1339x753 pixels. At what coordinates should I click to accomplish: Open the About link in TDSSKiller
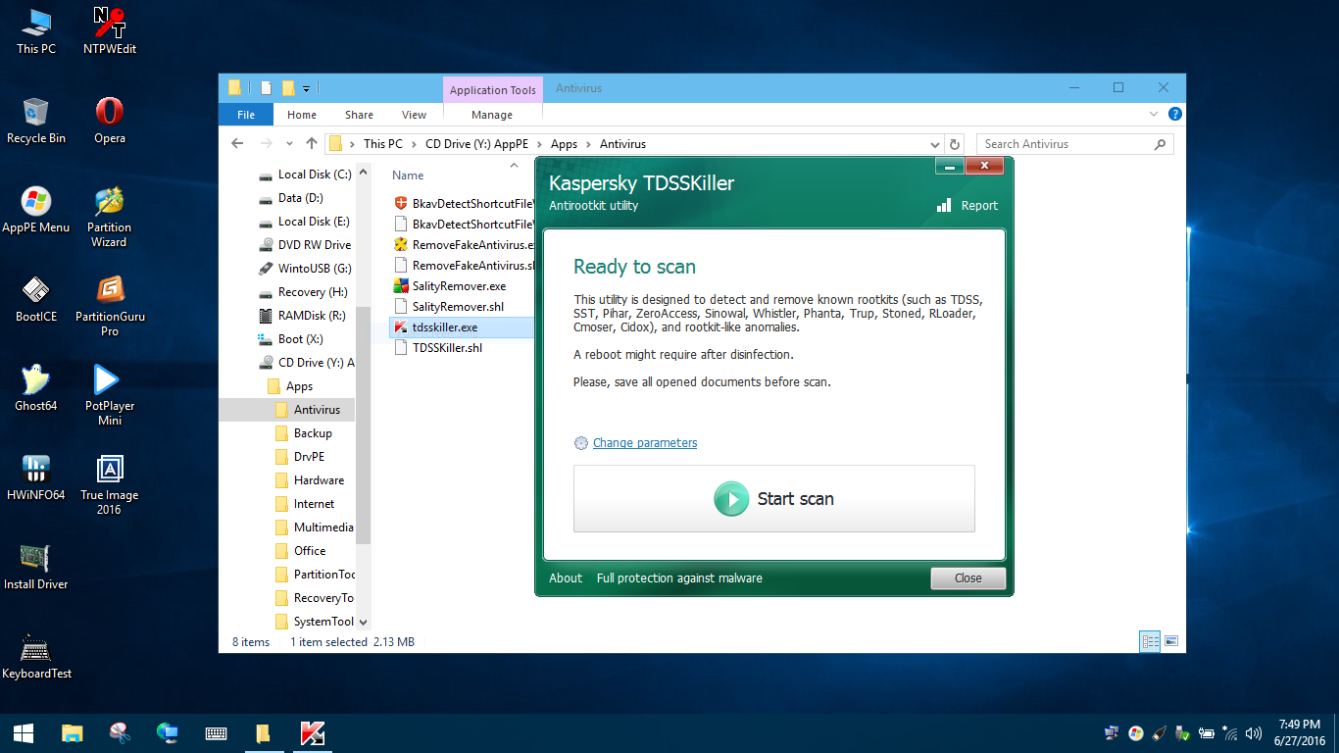(x=566, y=578)
